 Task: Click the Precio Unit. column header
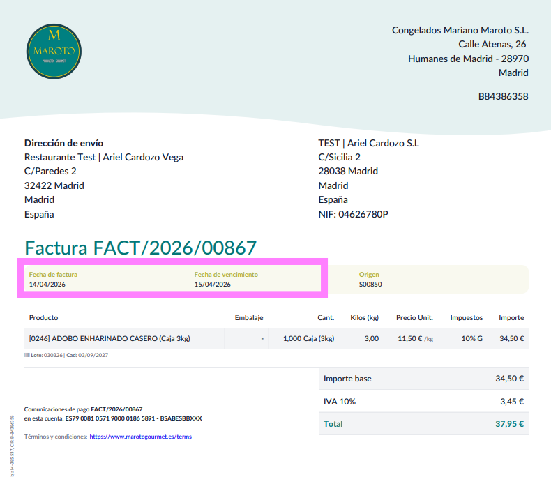click(x=414, y=317)
